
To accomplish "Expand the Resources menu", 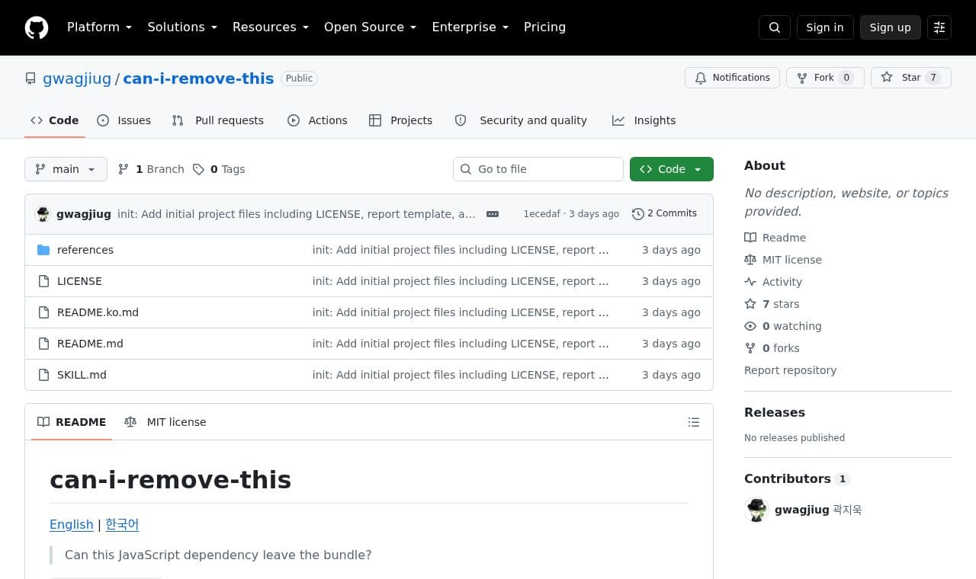I will 271,27.
